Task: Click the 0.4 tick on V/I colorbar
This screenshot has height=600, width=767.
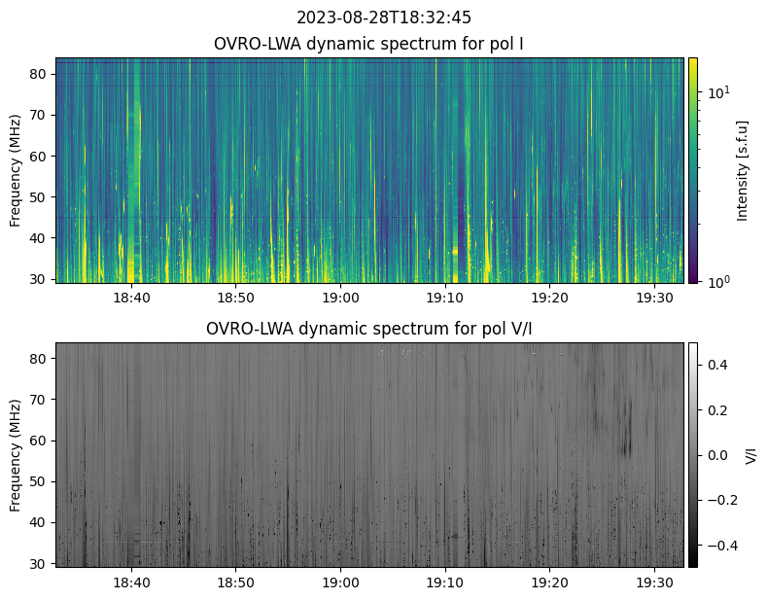Action: (x=716, y=365)
